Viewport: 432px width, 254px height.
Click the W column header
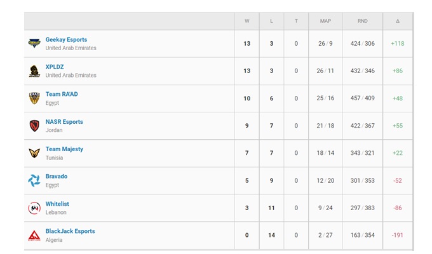(247, 21)
